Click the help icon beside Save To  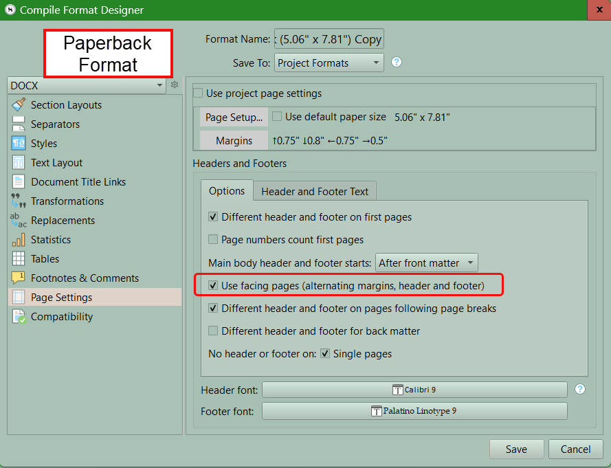coord(397,63)
